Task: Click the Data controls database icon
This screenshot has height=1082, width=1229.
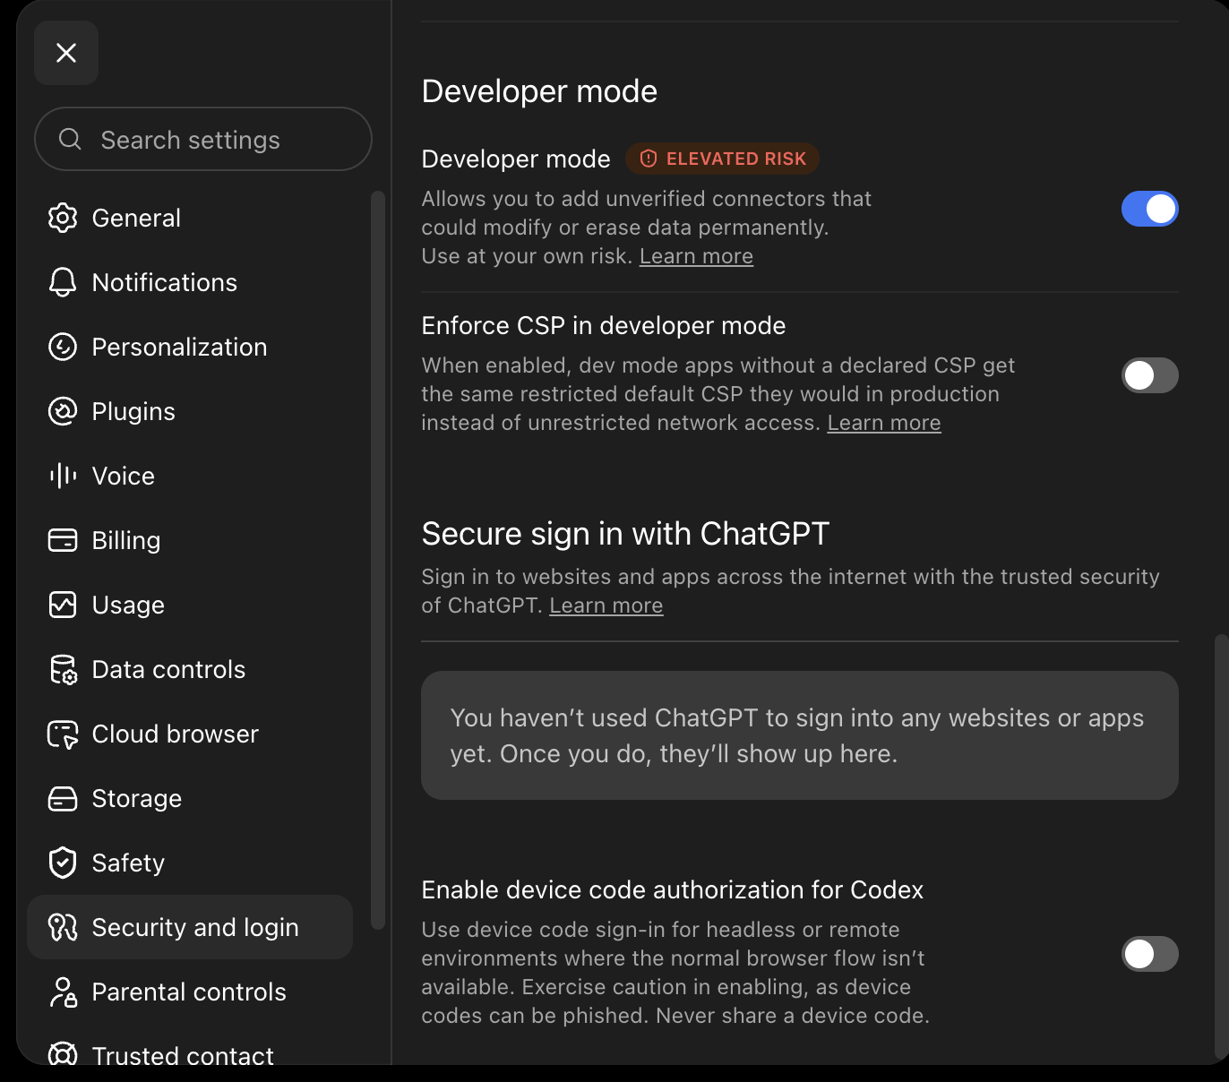Action: coord(63,669)
